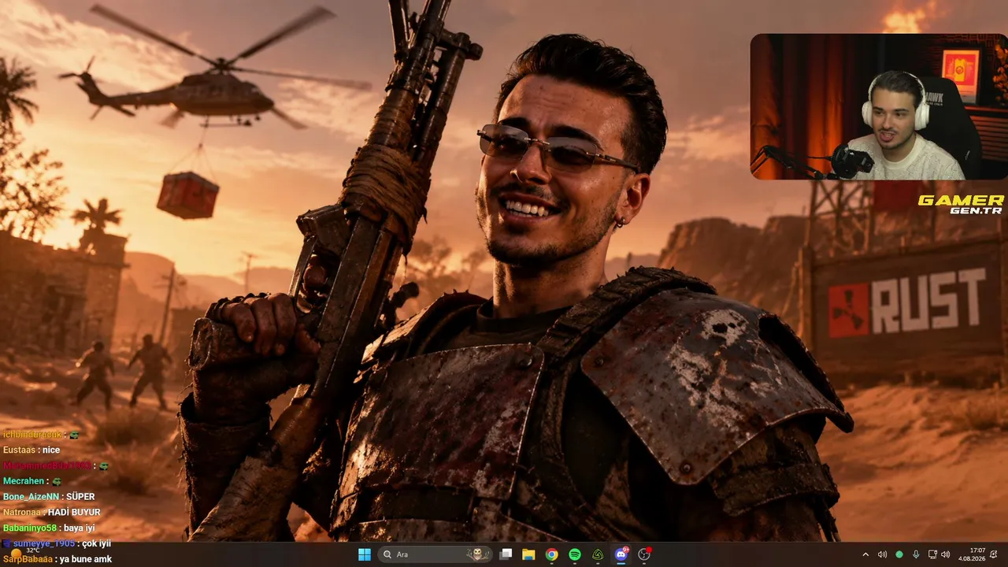Open Task View on the taskbar
The height and width of the screenshot is (567, 1008).
tap(506, 554)
